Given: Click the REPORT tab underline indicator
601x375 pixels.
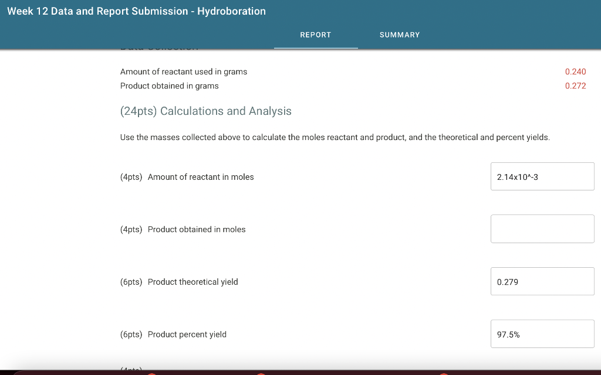Looking at the screenshot, I should tap(316, 48).
